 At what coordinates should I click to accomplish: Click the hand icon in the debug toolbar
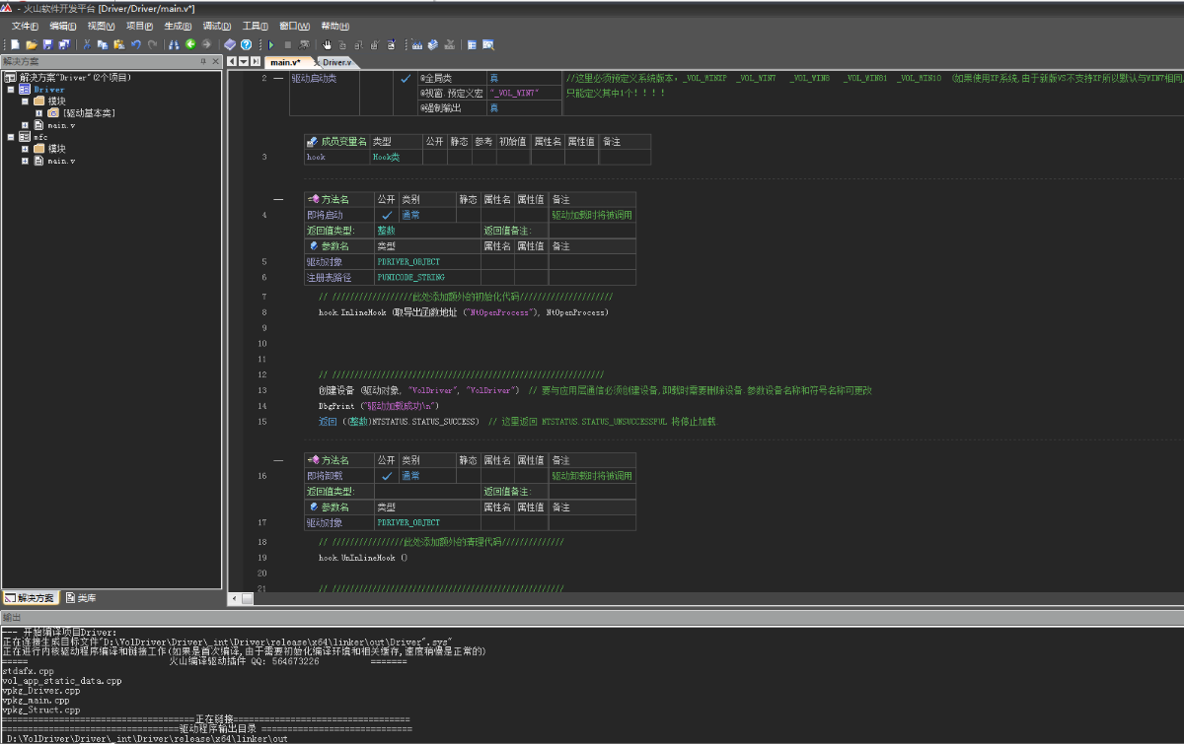327,44
